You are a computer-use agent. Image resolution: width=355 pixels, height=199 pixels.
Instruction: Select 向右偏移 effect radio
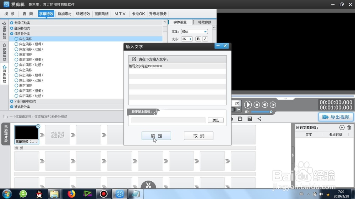16,55
